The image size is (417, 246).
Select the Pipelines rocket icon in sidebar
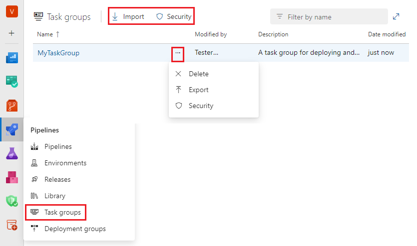coord(11,130)
